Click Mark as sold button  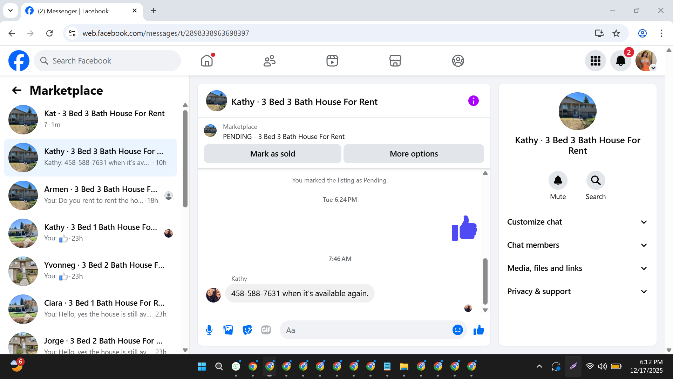[x=272, y=154]
